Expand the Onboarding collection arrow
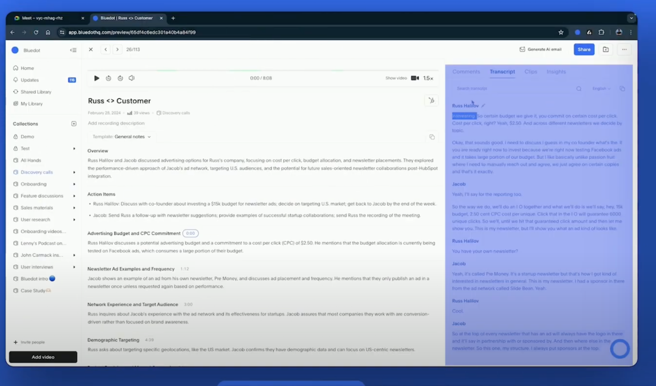 (74, 184)
